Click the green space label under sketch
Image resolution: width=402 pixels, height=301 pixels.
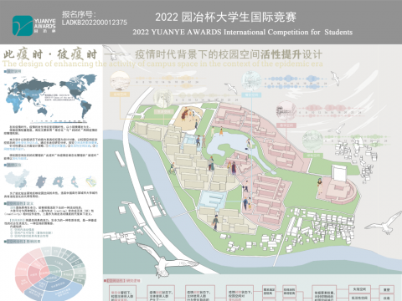pyautogui.click(x=312, y=156)
